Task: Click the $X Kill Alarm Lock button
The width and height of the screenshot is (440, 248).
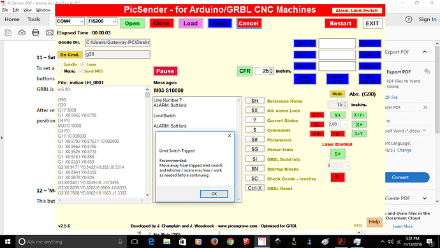Action: [x=254, y=110]
